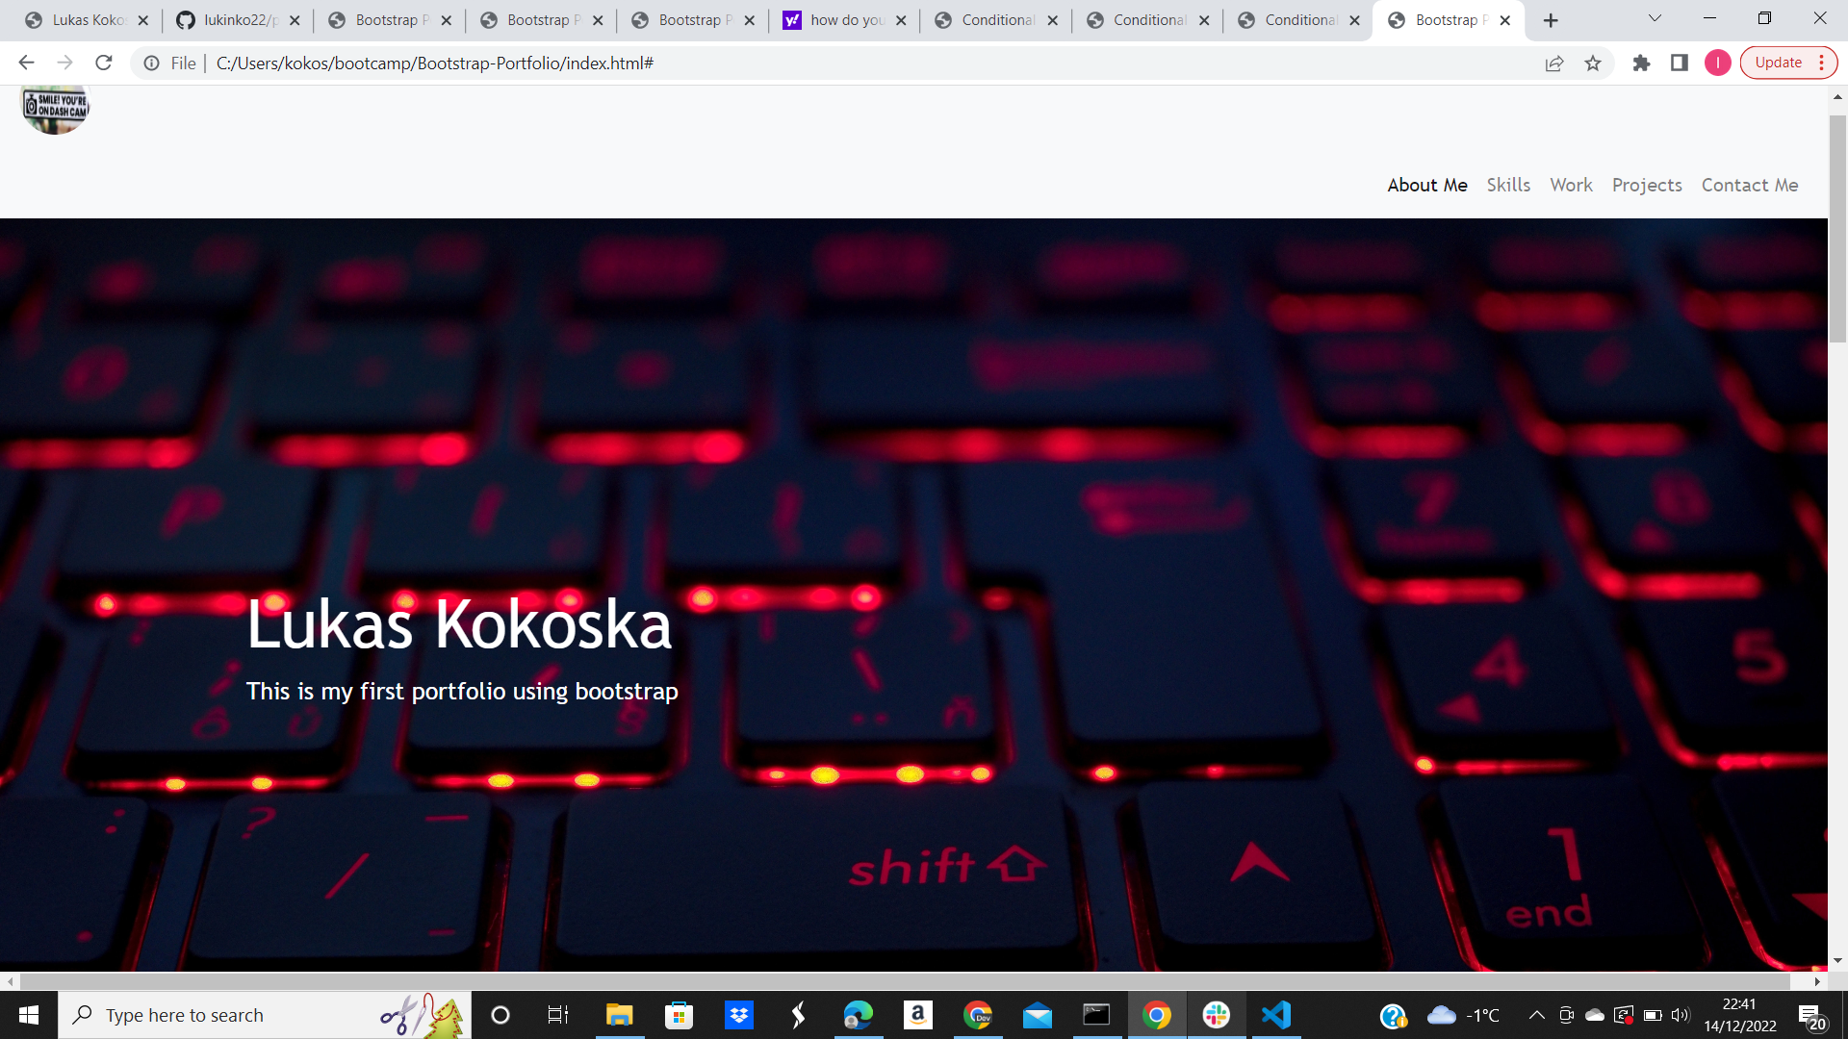The width and height of the screenshot is (1848, 1039).
Task: Go to the Work section link
Action: coord(1571,185)
